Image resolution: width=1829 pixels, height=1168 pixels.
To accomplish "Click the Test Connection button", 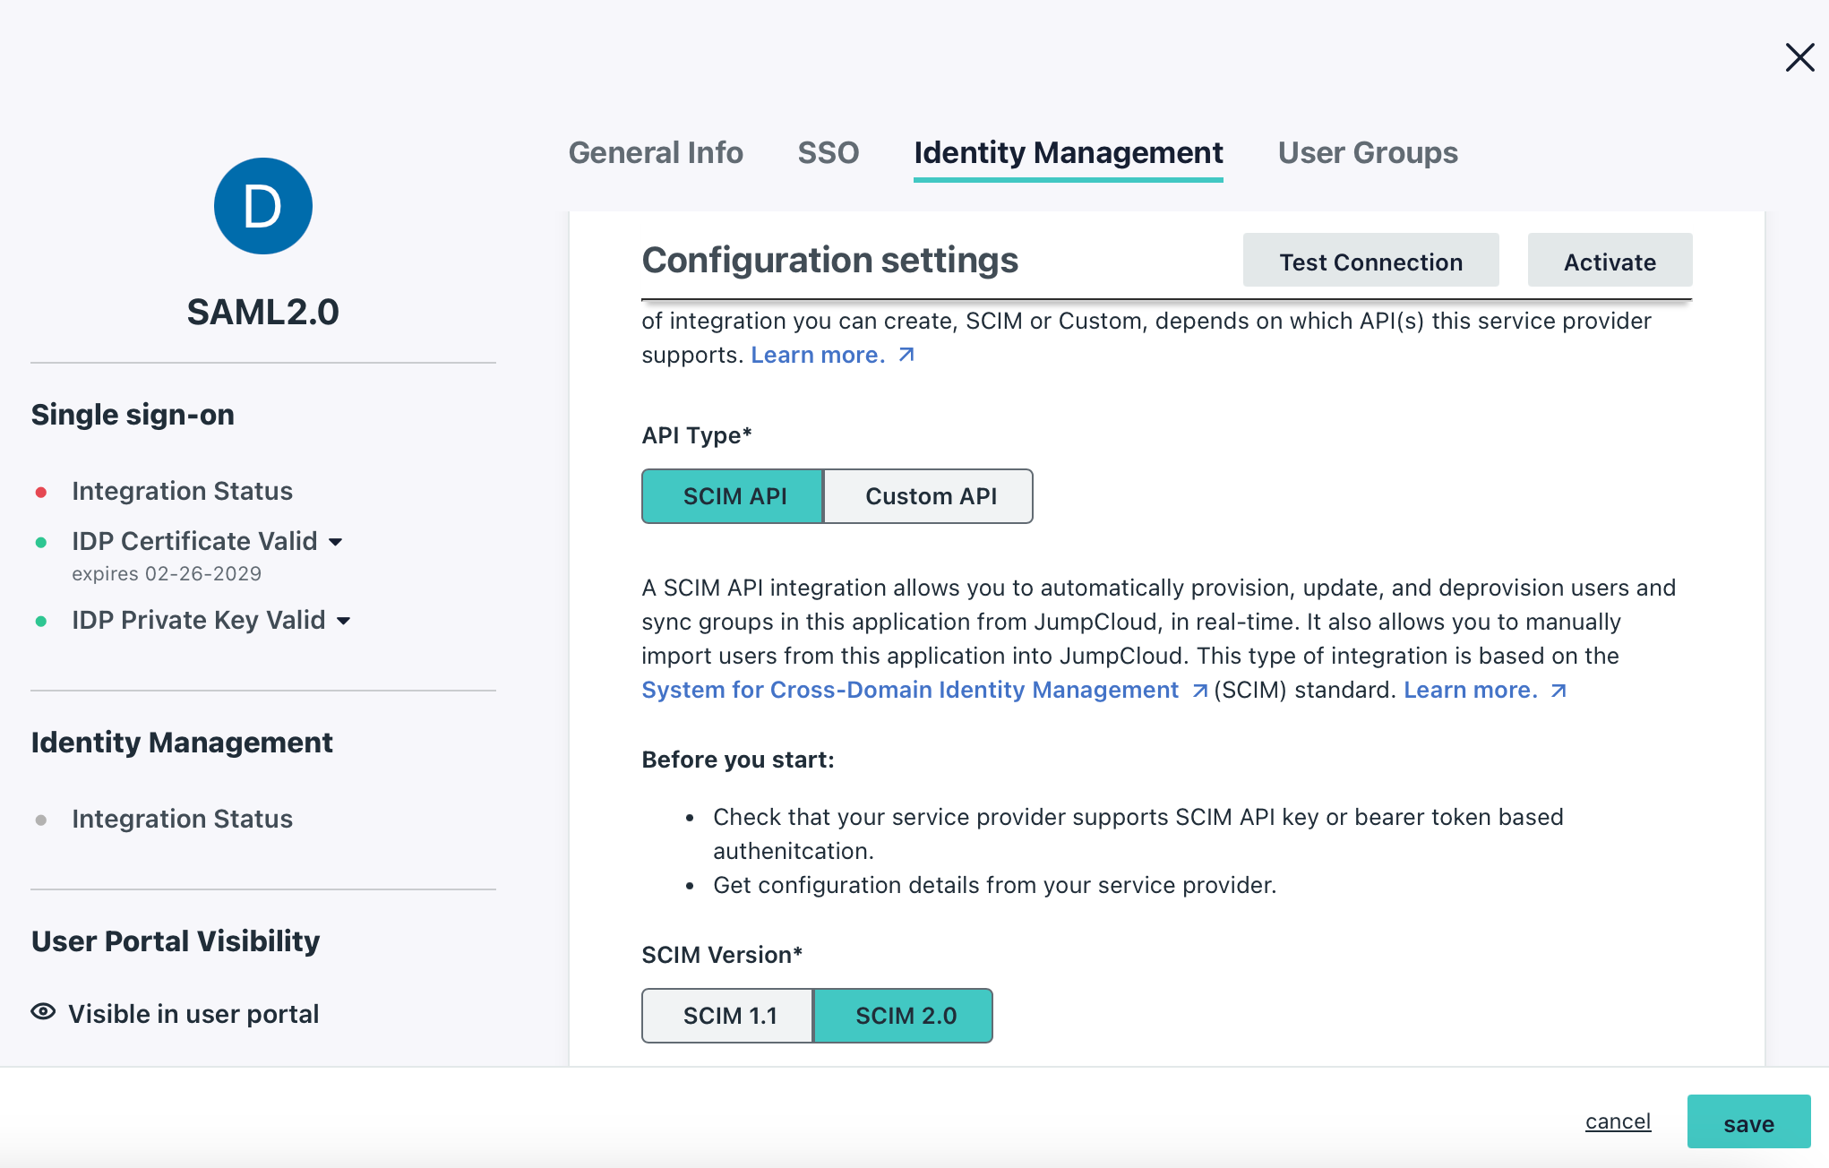I will [1370, 261].
